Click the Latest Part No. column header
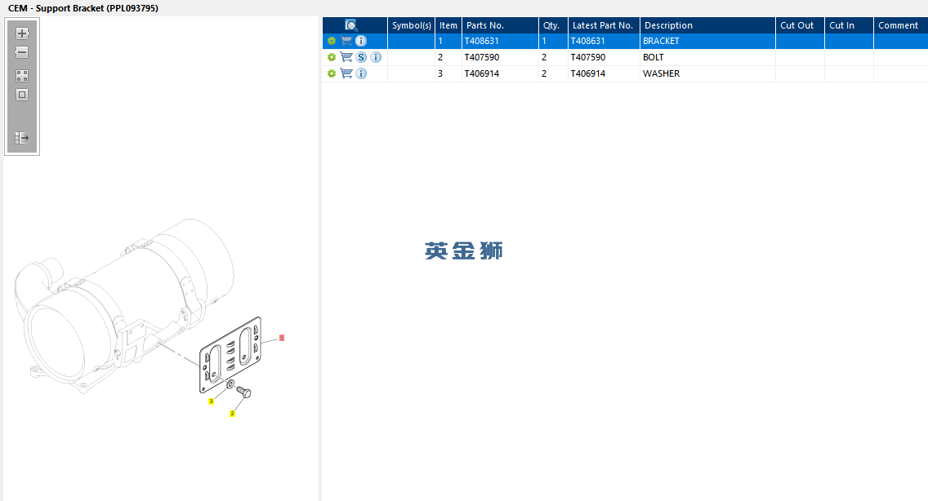The height and width of the screenshot is (501, 928). coord(604,25)
